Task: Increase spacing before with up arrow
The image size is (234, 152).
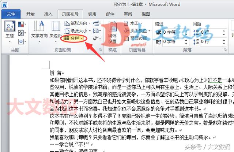Action: [x=224, y=31]
